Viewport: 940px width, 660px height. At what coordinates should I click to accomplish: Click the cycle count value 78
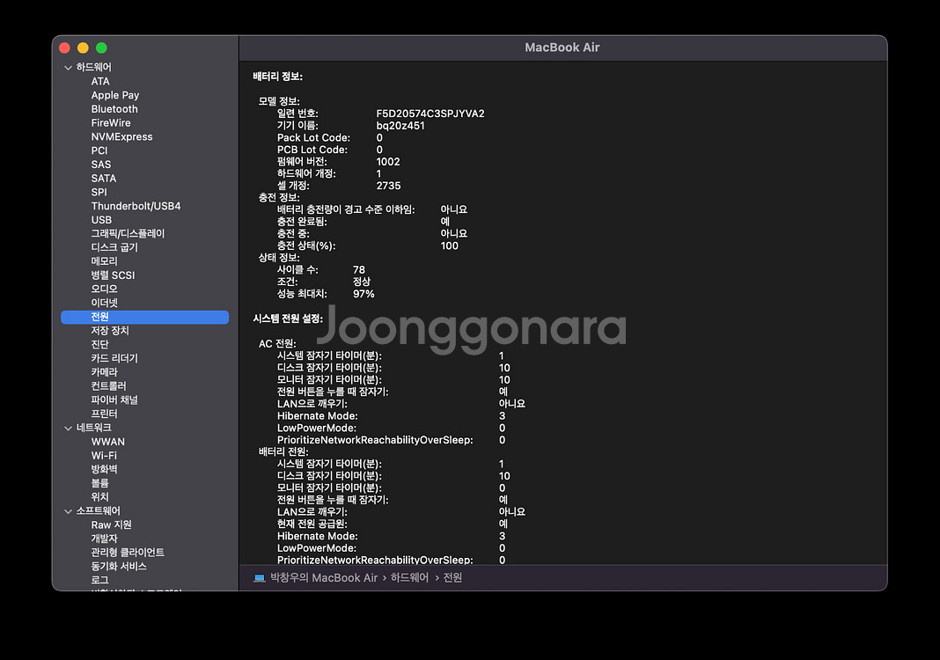[359, 270]
